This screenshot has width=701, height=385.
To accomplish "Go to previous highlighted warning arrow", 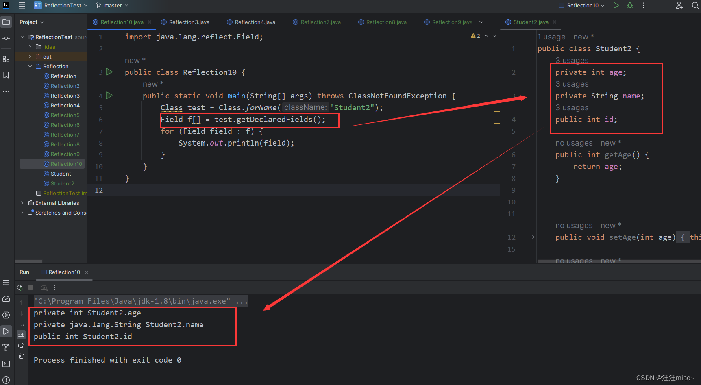I will [x=486, y=36].
